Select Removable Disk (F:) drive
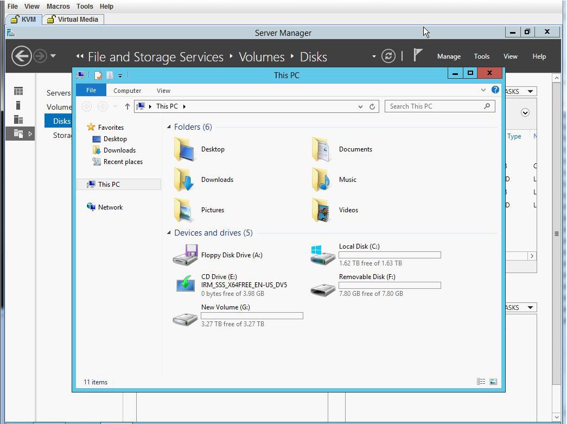 coord(375,285)
